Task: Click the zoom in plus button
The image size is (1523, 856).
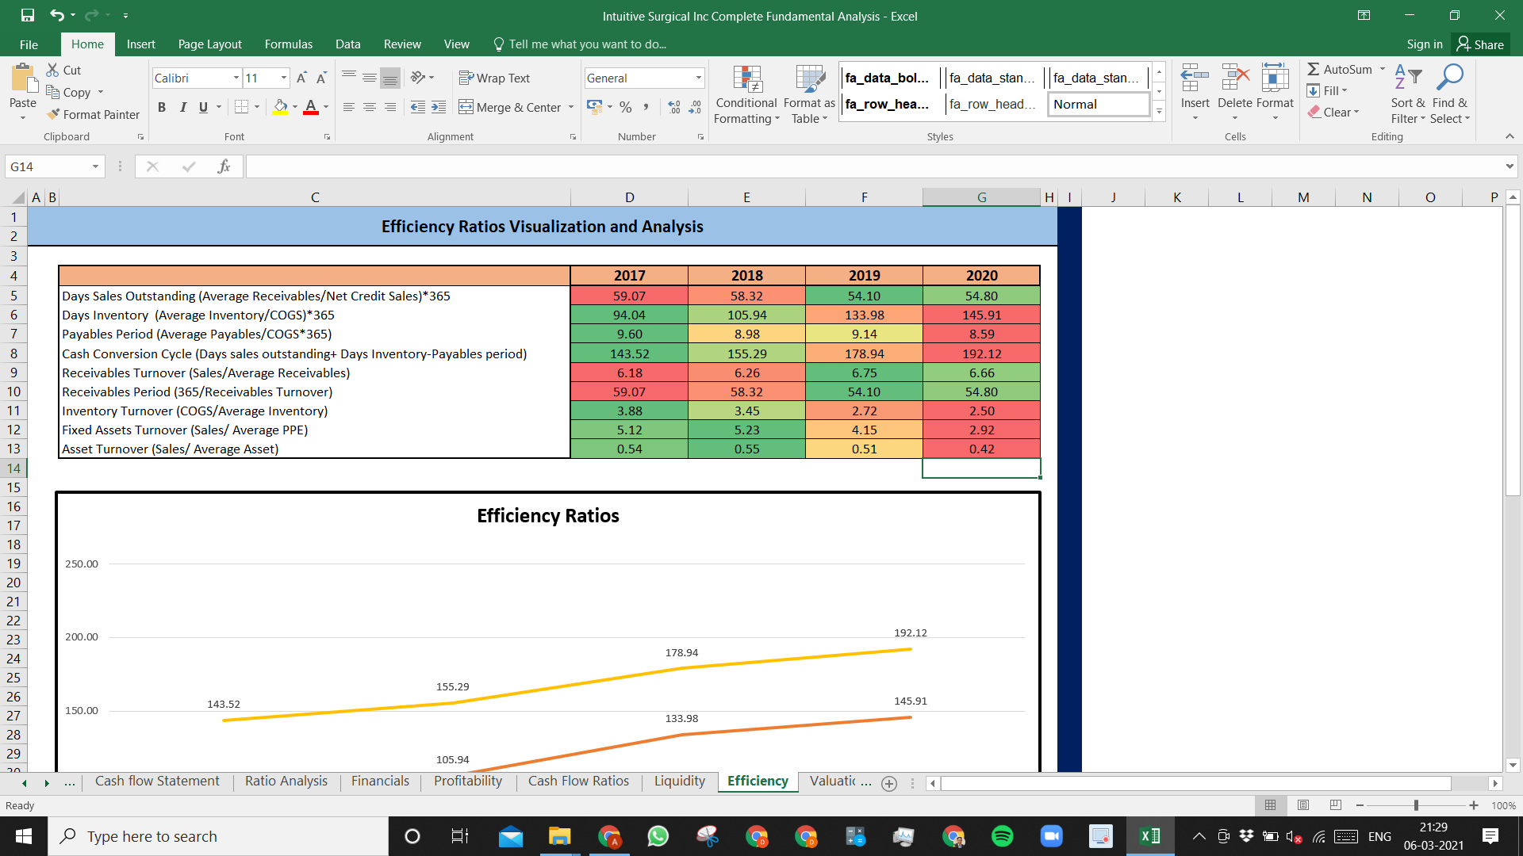Action: coord(1473,805)
